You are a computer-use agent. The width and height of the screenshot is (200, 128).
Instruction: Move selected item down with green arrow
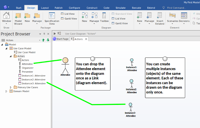point(48,40)
